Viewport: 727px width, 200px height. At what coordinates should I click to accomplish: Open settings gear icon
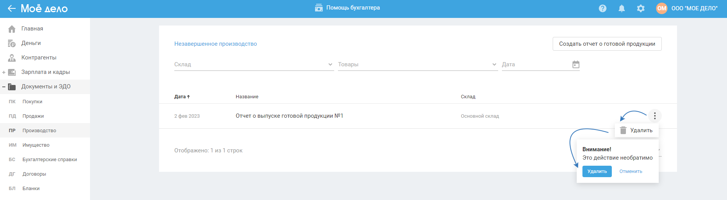[x=641, y=8]
